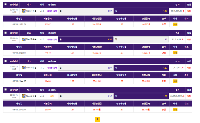The height and width of the screenshot is (123, 200).
Task: Click the Next파워볼 league icon for round 417
Action: pos(24,39)
